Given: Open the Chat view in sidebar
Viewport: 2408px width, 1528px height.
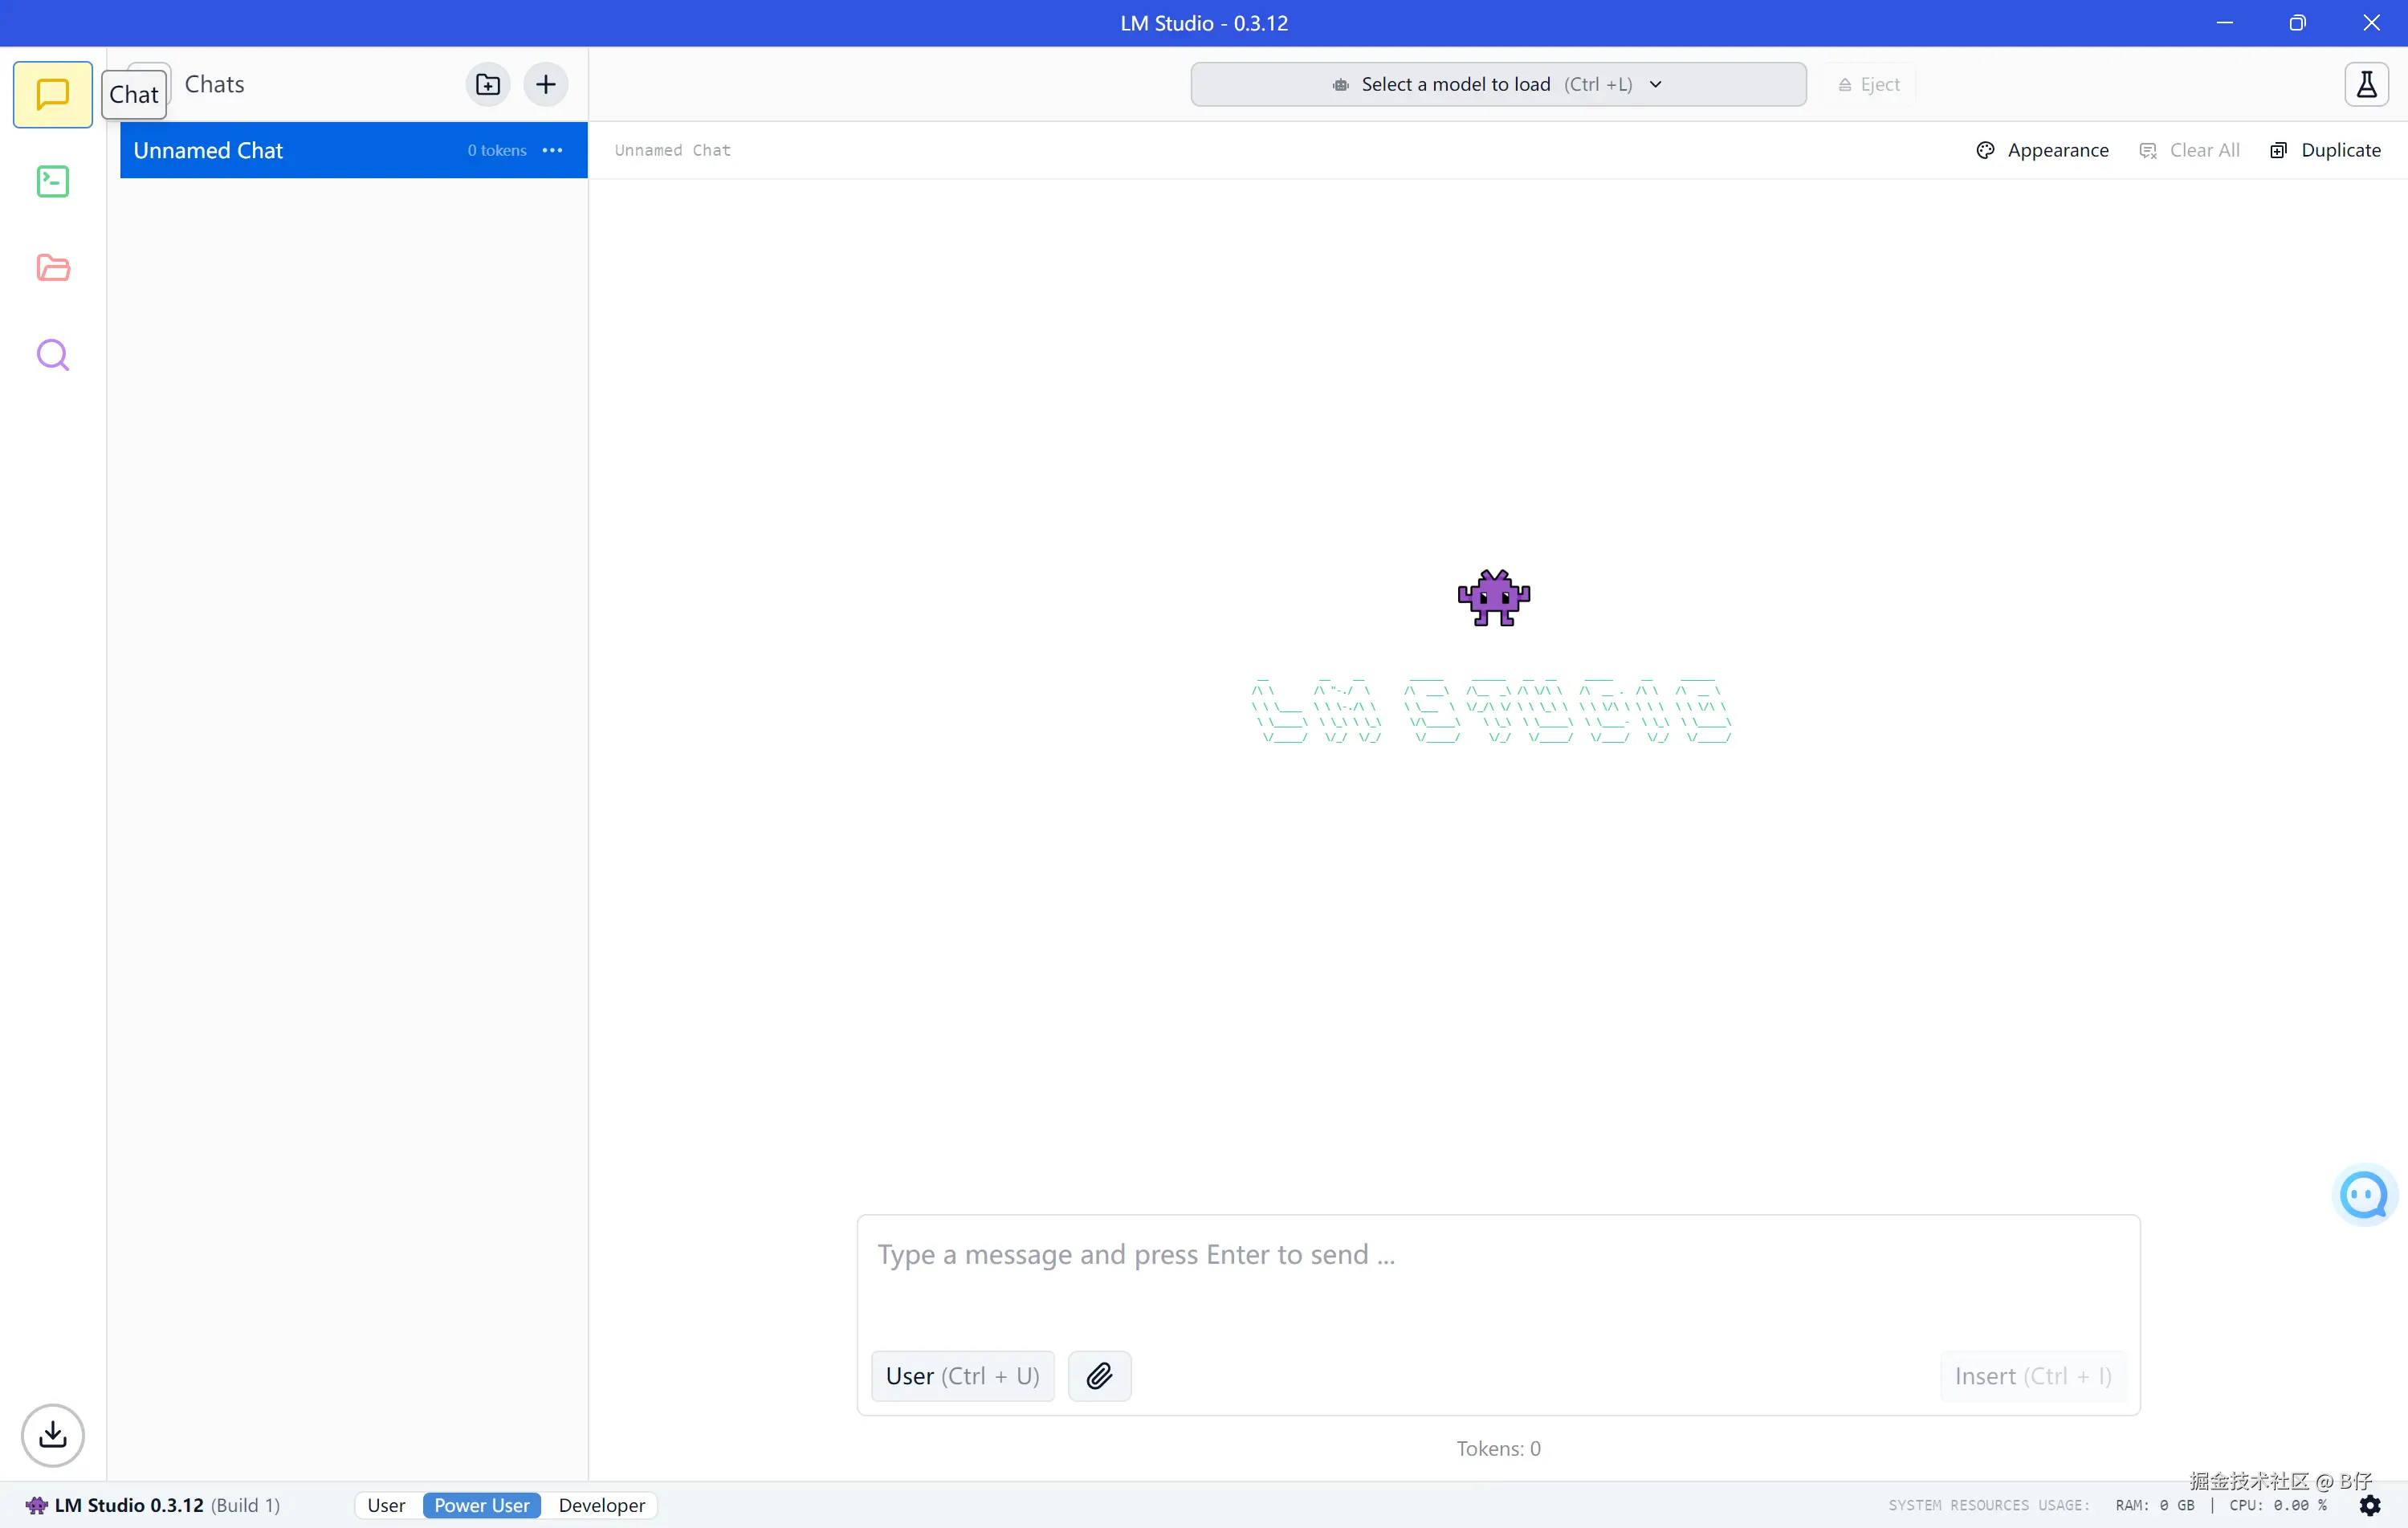Looking at the screenshot, I should (x=52, y=94).
